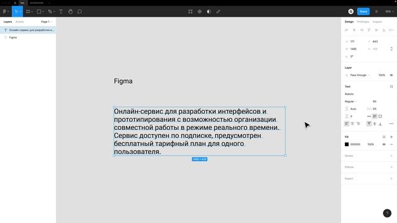This screenshot has height=223, width=397.
Task: Click the black fill color swatch
Action: [347, 144]
